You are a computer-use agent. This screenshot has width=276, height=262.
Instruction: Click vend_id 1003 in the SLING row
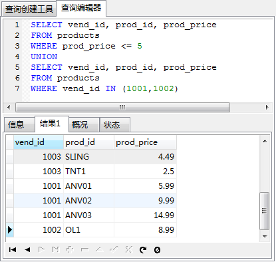click(x=39, y=157)
